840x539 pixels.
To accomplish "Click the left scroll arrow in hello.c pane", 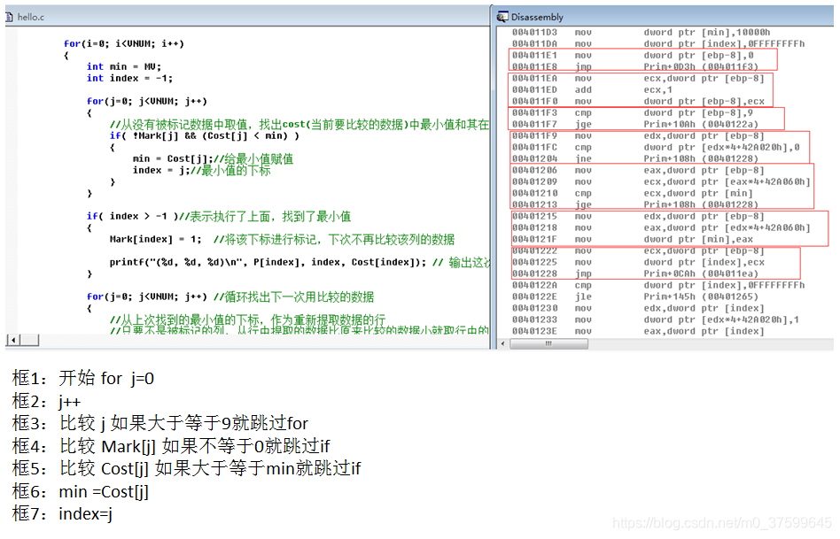I will click(x=13, y=340).
